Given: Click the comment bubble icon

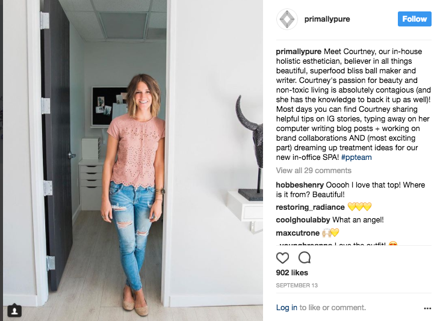Looking at the screenshot, I should tap(305, 257).
